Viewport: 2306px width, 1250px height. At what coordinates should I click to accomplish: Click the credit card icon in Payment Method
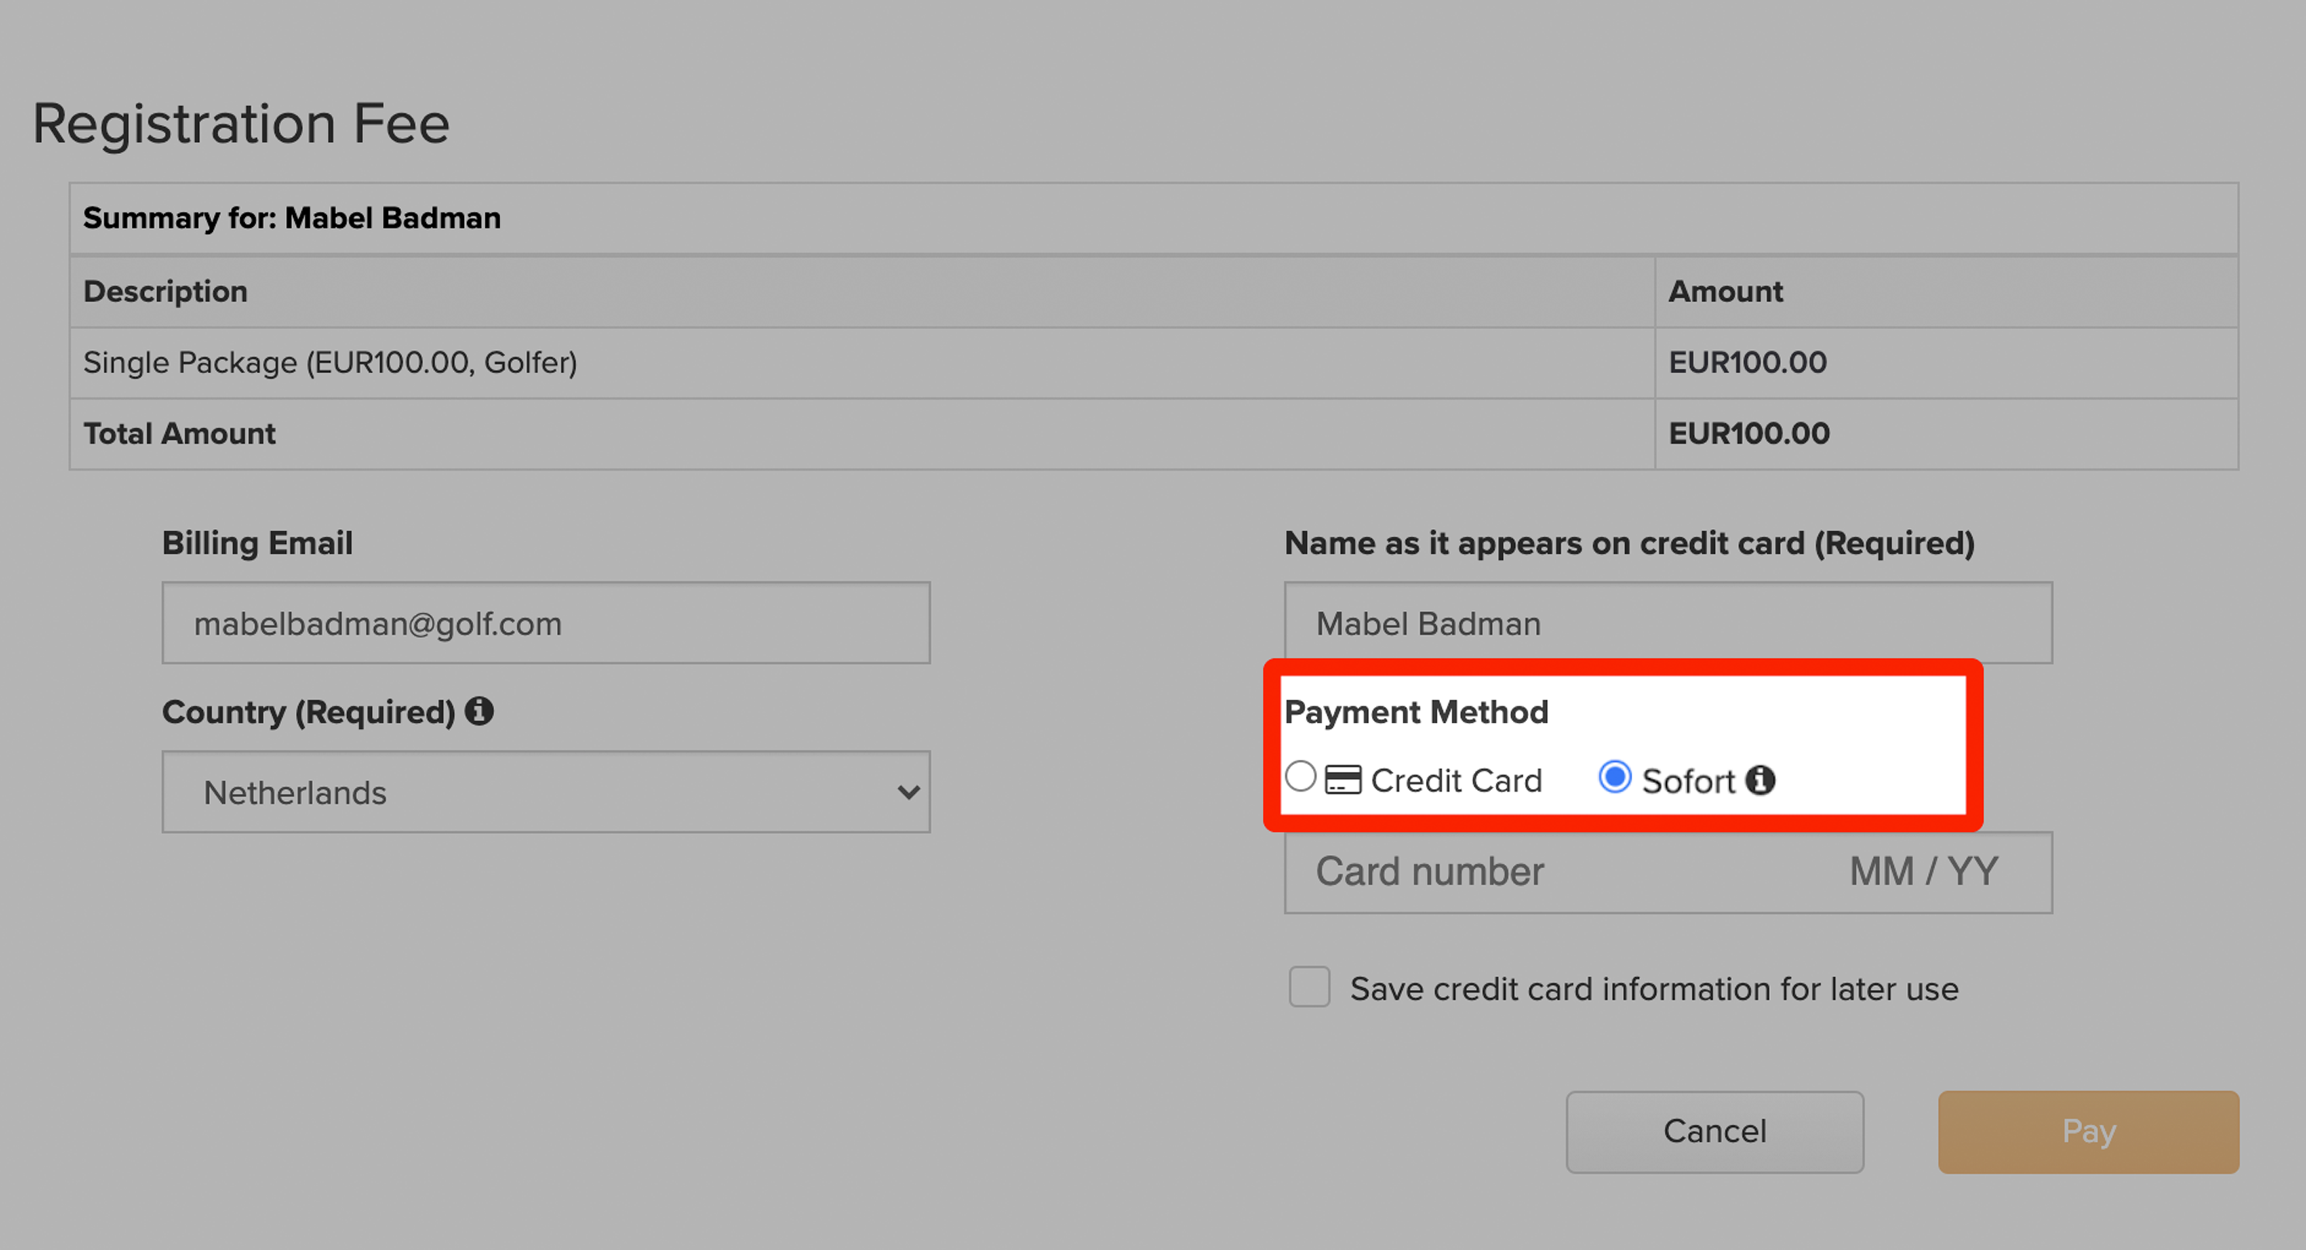[x=1343, y=780]
